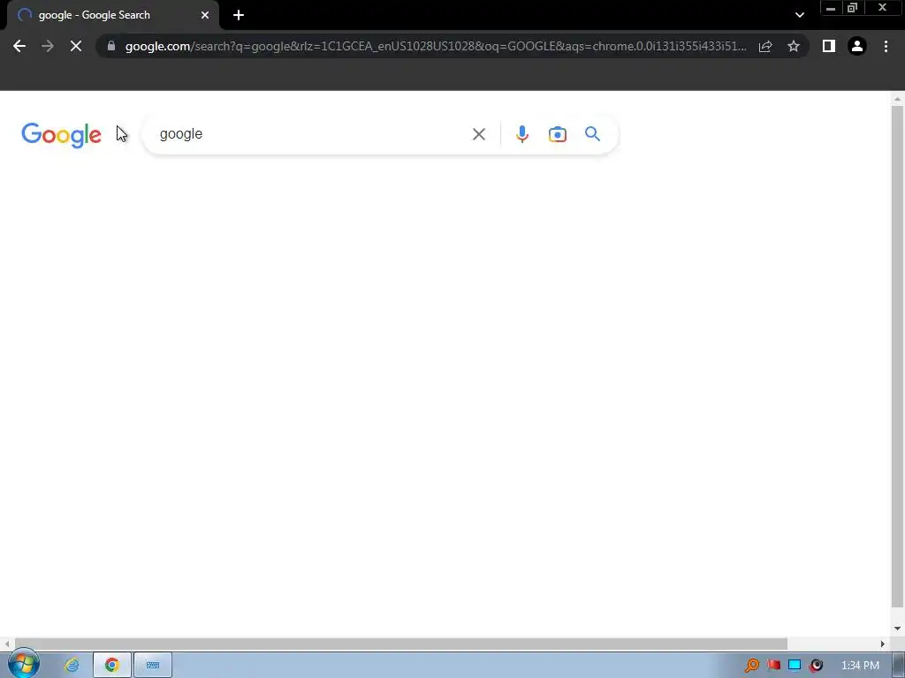Screen dimensions: 905x678
Task: Open a new tab
Action: pyautogui.click(x=239, y=15)
